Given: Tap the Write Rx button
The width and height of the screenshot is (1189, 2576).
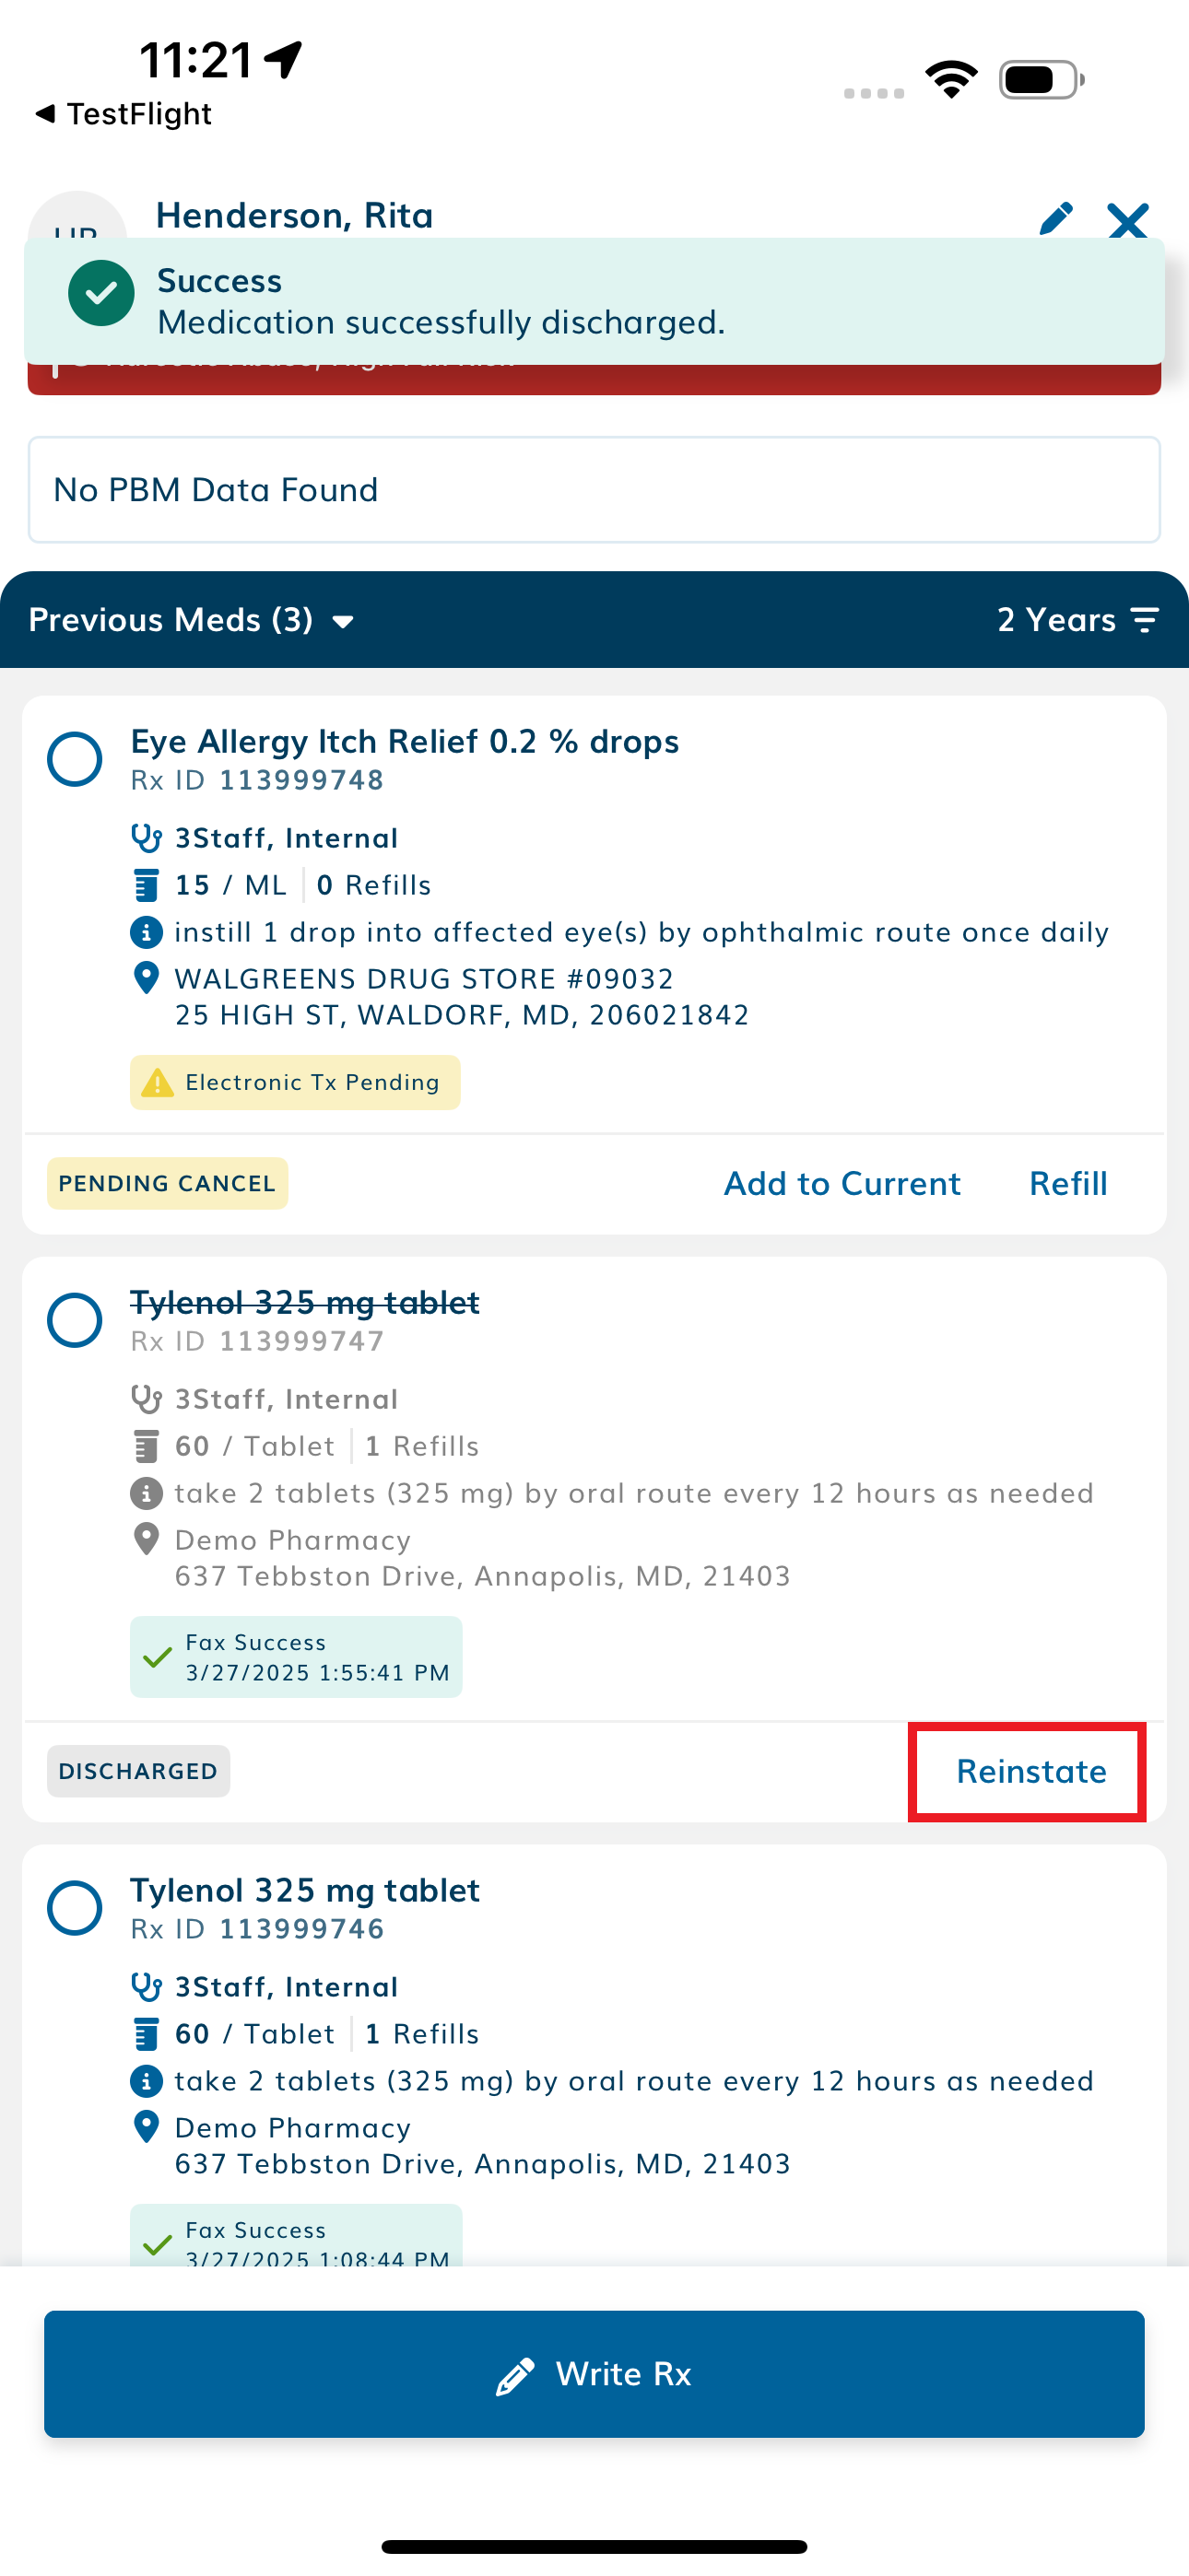Looking at the screenshot, I should (594, 2374).
